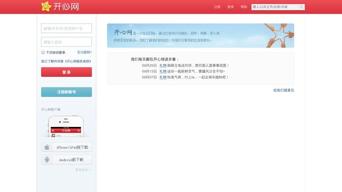
Task: Open 开心网服务条款 agreement link
Action: (78, 61)
